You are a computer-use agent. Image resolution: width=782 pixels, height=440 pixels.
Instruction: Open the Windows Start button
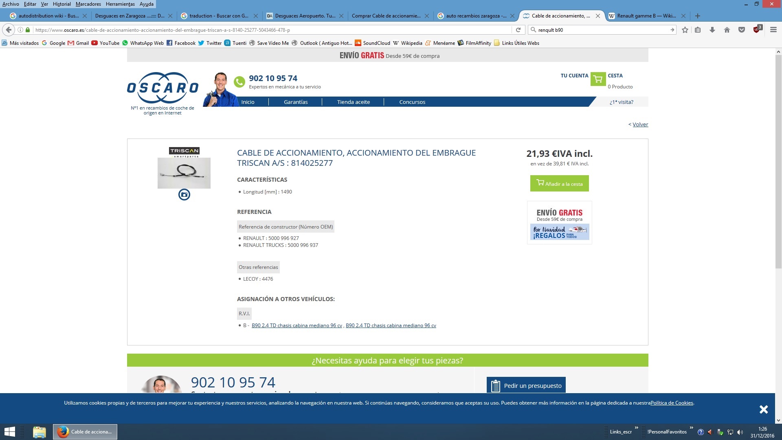click(x=10, y=431)
